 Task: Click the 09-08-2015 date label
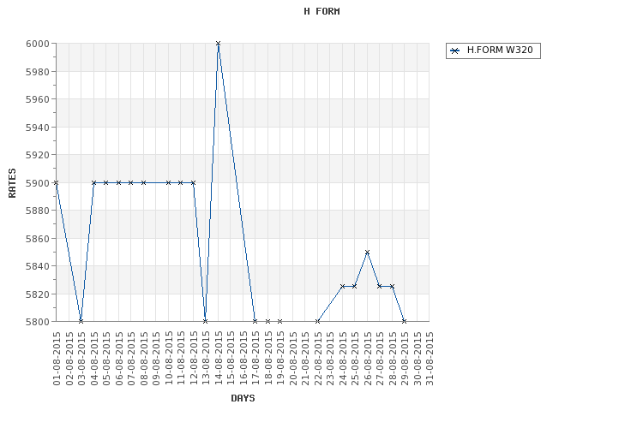156,359
